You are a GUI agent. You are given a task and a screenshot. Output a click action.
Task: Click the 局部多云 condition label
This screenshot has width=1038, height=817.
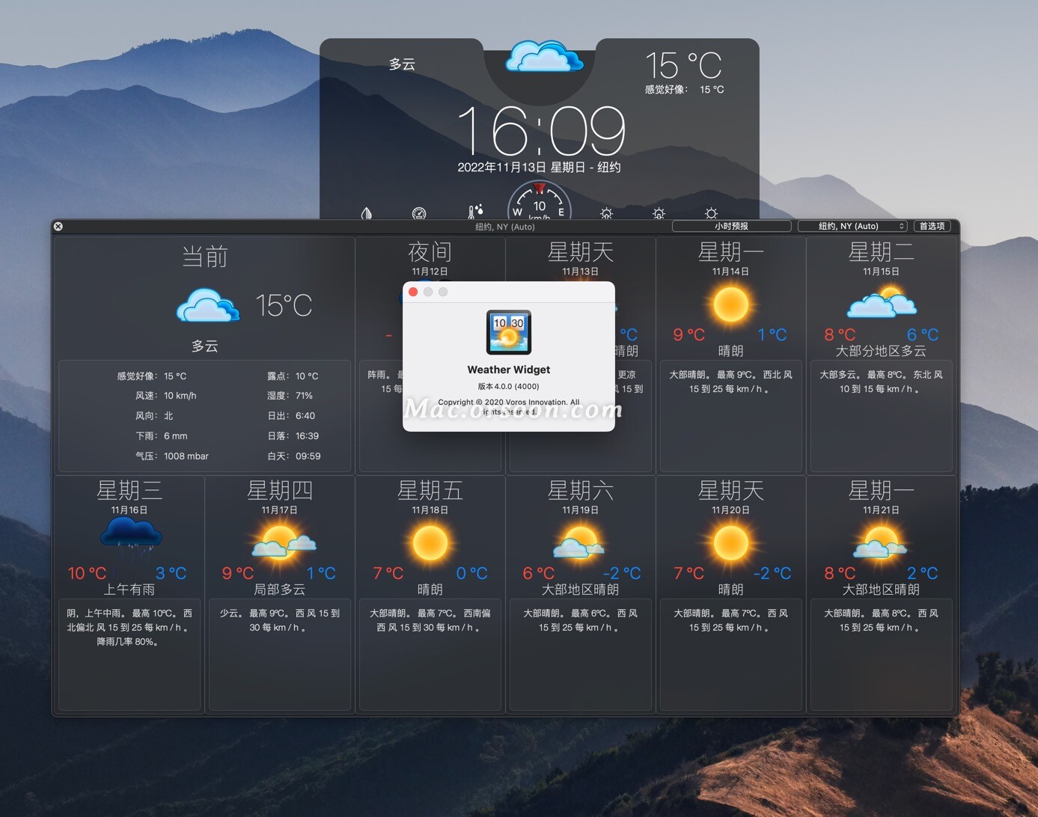pyautogui.click(x=280, y=590)
